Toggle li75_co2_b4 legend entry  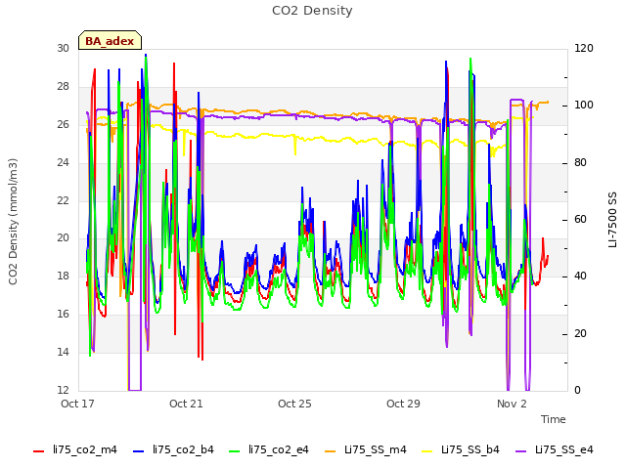pyautogui.click(x=173, y=450)
